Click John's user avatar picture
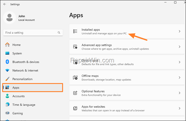 tap(10, 18)
